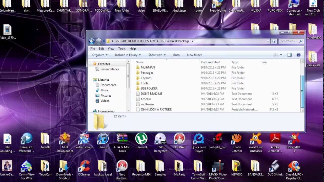Open Computer shortcut on desktop

click(x=294, y=8)
